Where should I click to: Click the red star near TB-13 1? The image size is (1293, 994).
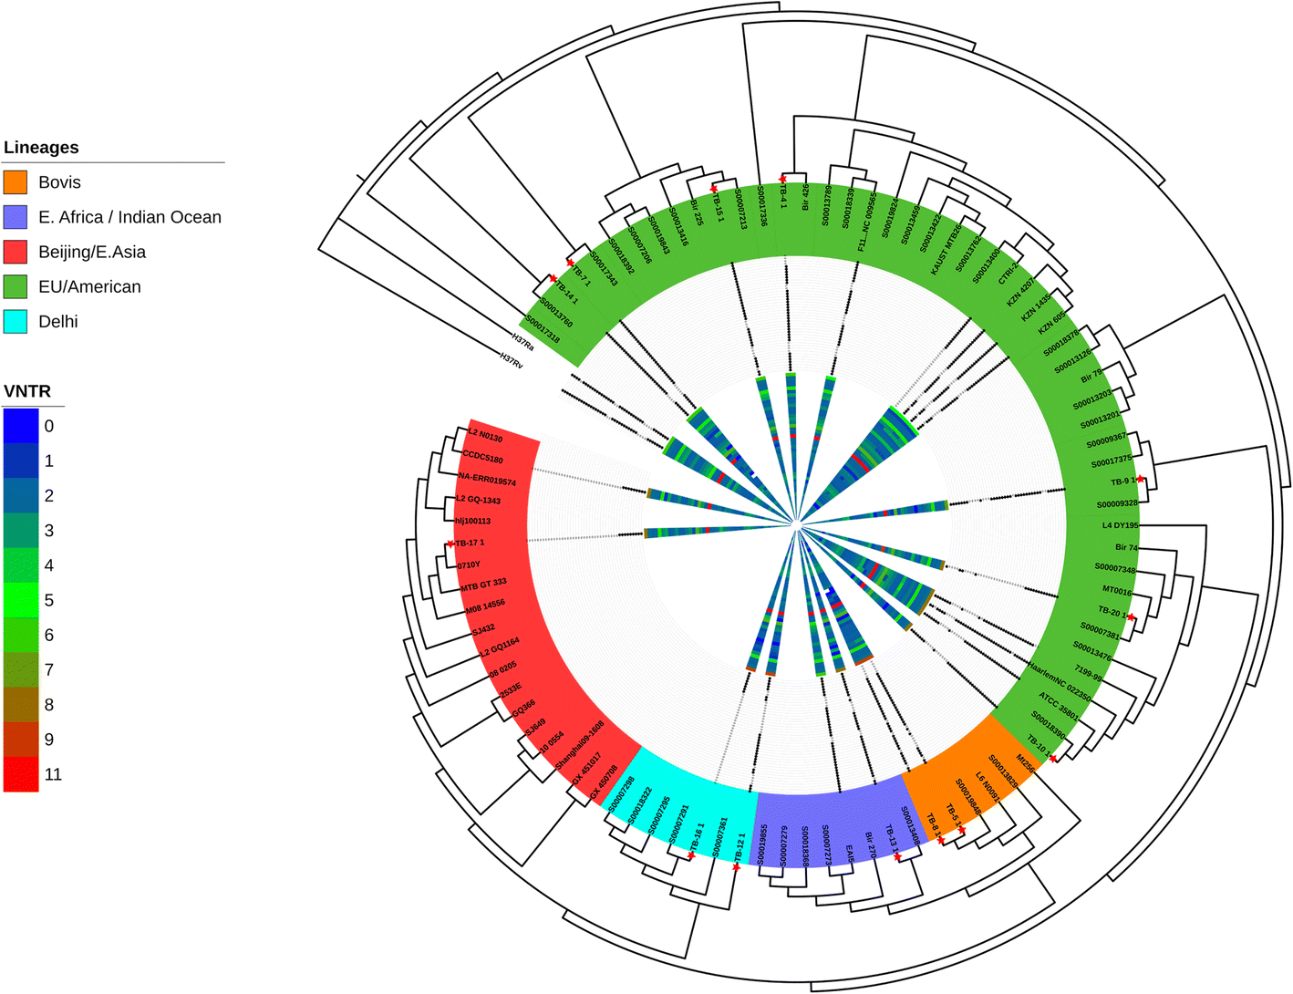tap(897, 856)
